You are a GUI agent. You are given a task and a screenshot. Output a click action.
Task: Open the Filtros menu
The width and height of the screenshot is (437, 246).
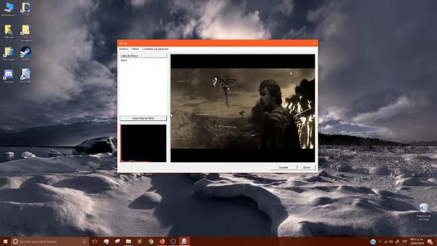pyautogui.click(x=135, y=49)
